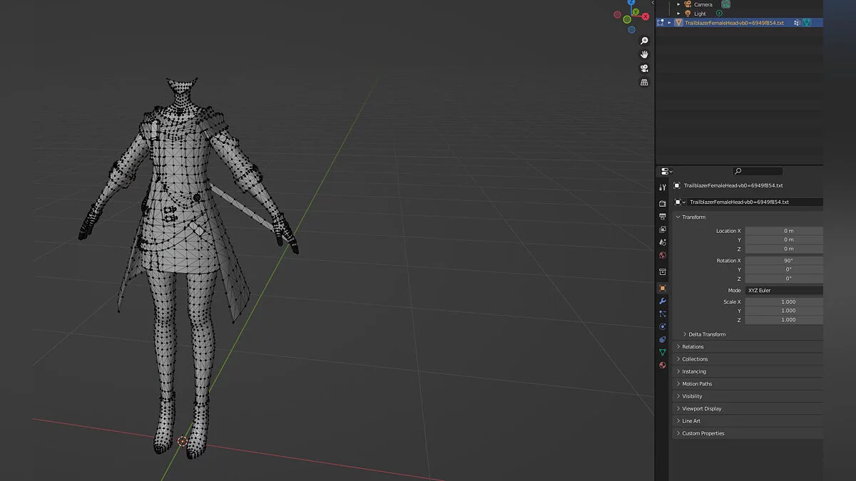Screen dimensions: 856x481
Task: Click the hand pan view icon
Action: click(644, 54)
